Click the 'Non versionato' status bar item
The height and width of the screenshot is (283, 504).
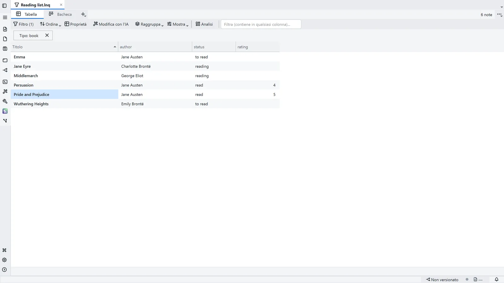pos(442,280)
